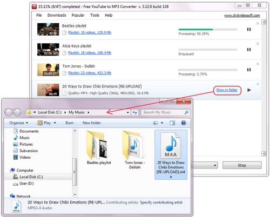This screenshot has width=270, height=217.
Task: Pause the Beatles playlist download
Action: click(249, 29)
